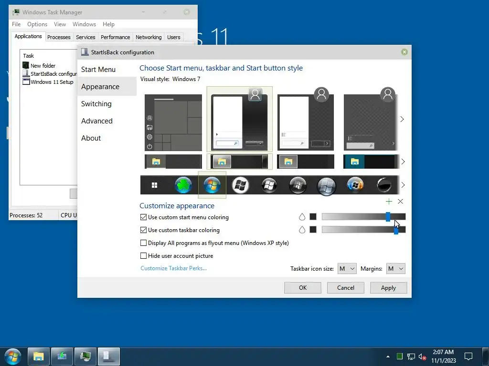Click the muted volume tray icon

422,356
